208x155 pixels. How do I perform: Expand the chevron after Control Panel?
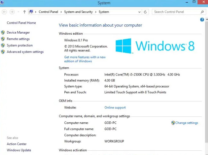tap(61, 12)
